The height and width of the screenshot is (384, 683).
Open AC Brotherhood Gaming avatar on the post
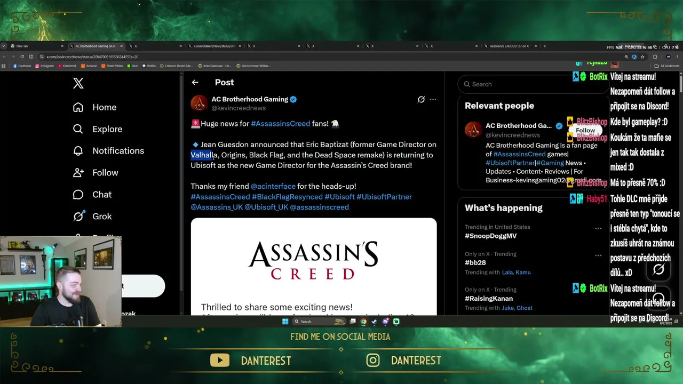(x=199, y=103)
